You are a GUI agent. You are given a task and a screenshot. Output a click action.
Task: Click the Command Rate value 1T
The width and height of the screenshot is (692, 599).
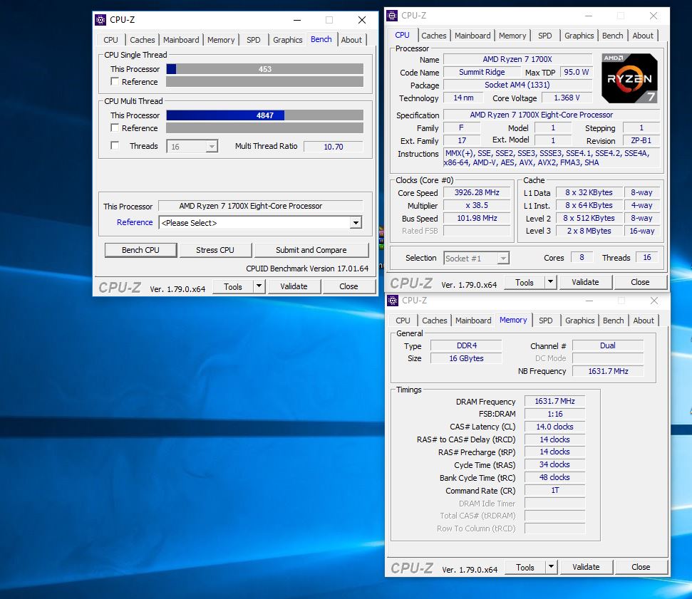[554, 490]
